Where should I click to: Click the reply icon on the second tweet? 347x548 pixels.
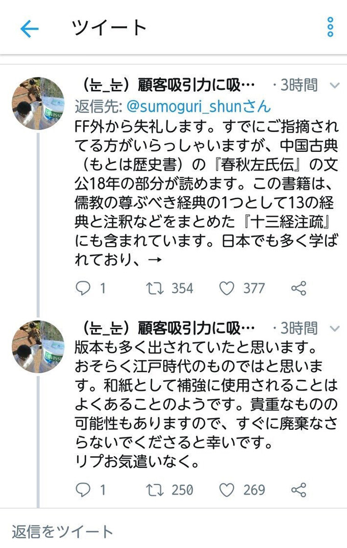coord(83,490)
